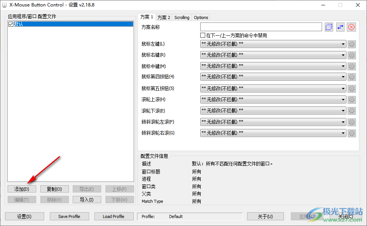This screenshot has width=367, height=226.
Task: Click the 关于(U) about button
Action: pyautogui.click(x=265, y=216)
